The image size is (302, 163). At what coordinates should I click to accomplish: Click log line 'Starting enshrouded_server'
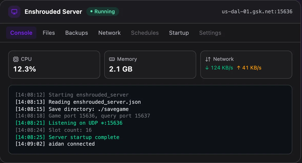point(72,95)
